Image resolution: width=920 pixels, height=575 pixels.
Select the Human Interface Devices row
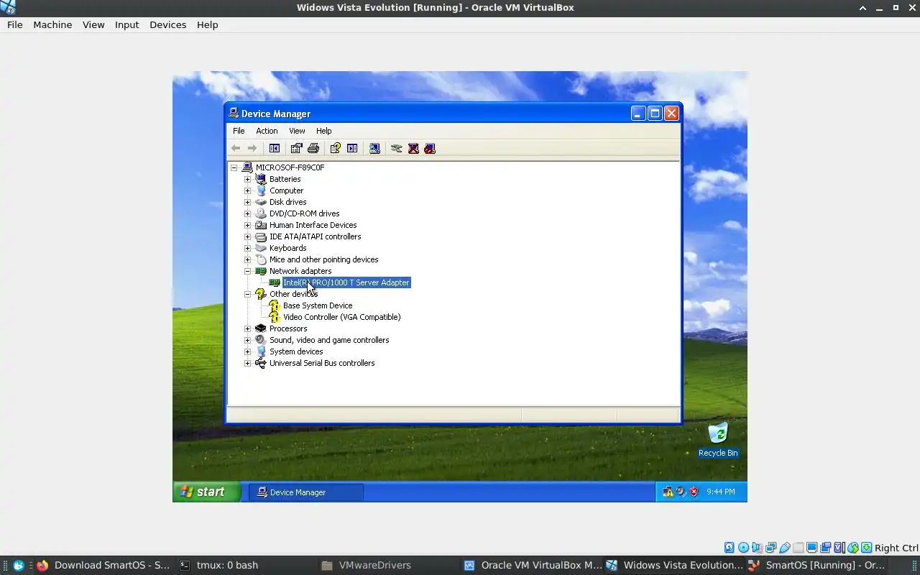pos(313,225)
